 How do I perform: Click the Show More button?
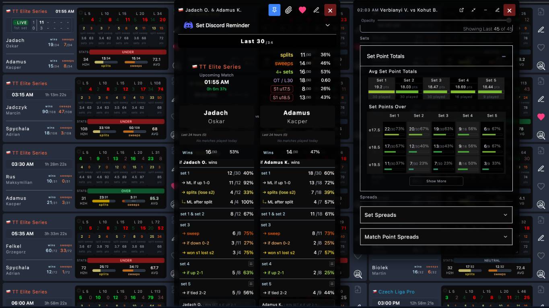pos(436,181)
